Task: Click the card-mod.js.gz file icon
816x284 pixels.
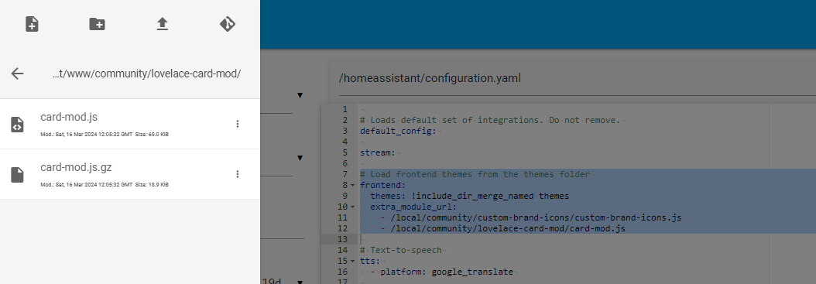Action: 17,175
